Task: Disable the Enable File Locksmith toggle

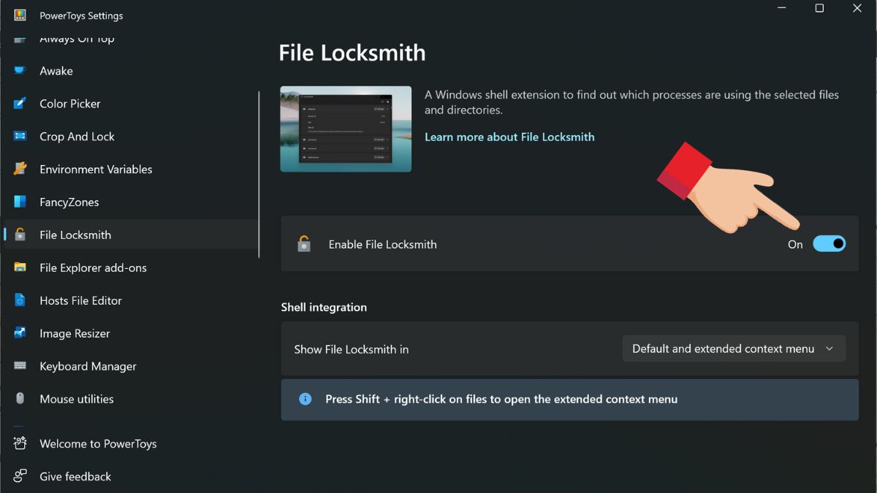Action: (829, 244)
